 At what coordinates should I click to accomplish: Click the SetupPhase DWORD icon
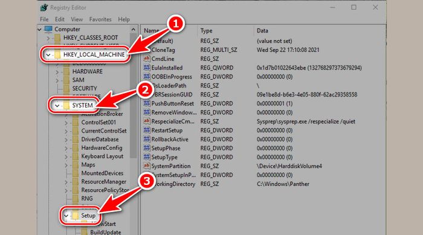pos(146,148)
